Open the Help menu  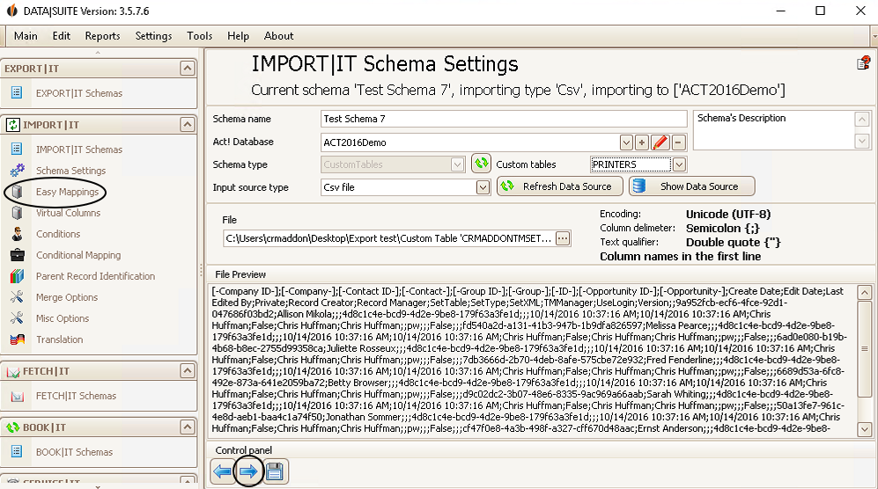[x=238, y=36]
